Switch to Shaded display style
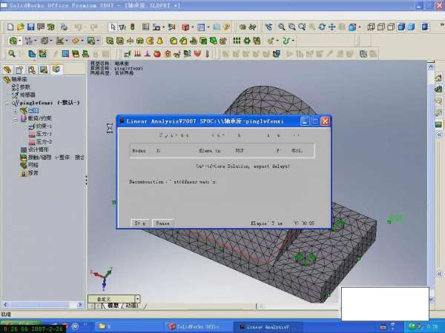 [x=411, y=27]
